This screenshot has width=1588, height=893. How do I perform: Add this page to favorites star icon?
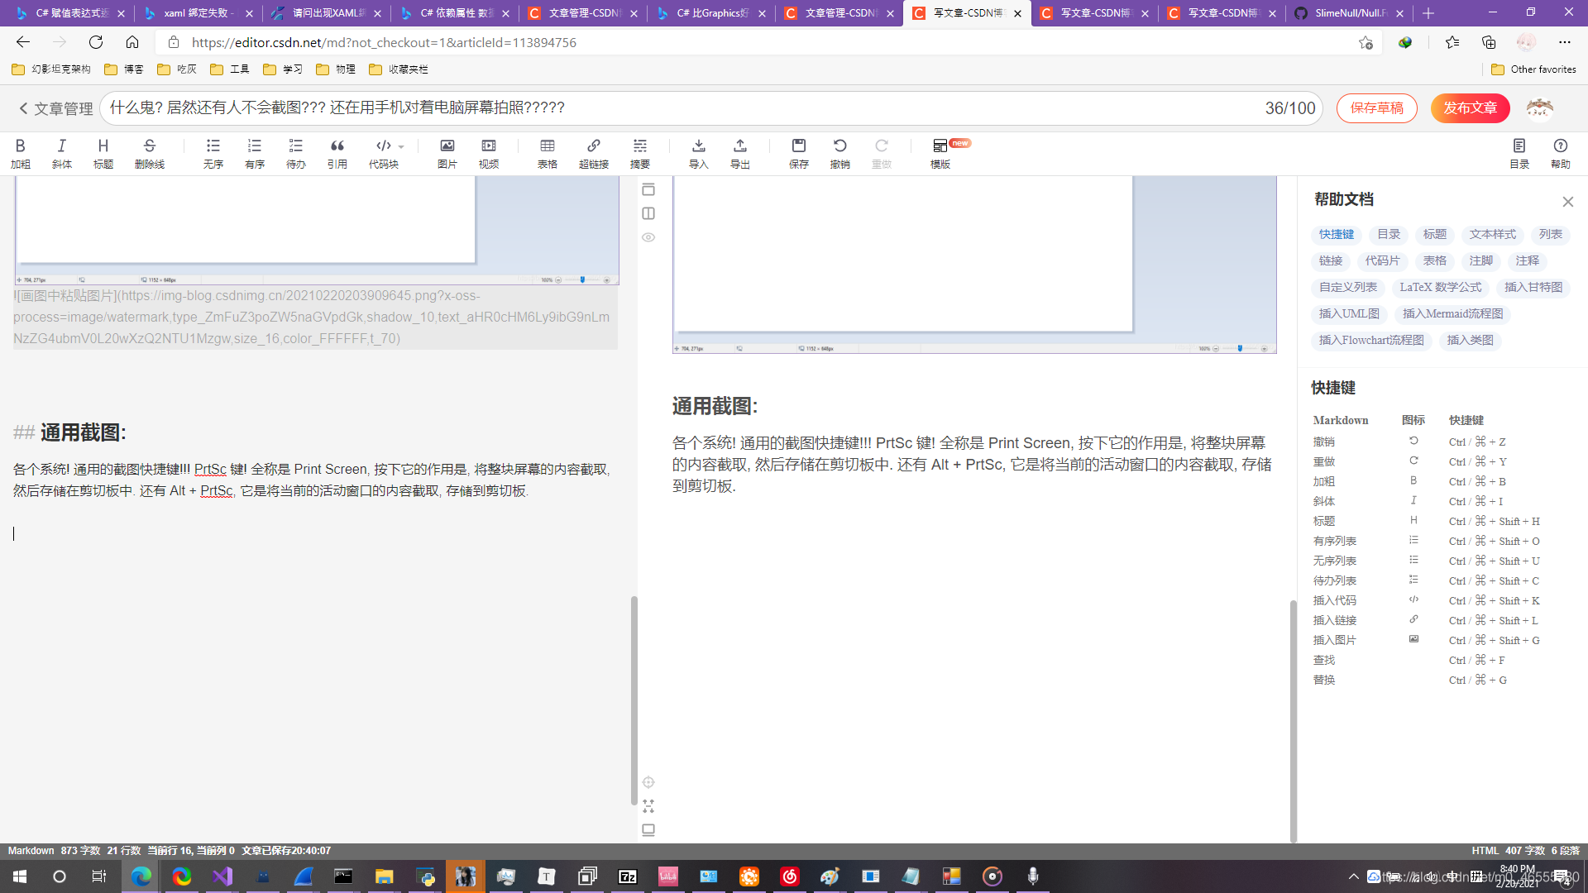(x=1366, y=42)
